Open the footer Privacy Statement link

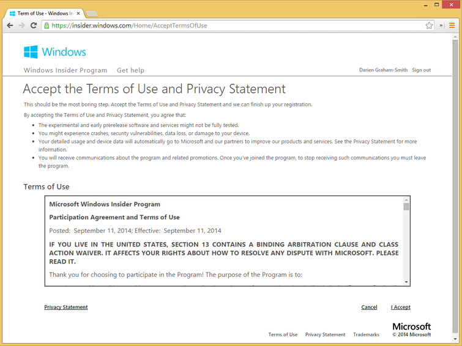(326, 334)
